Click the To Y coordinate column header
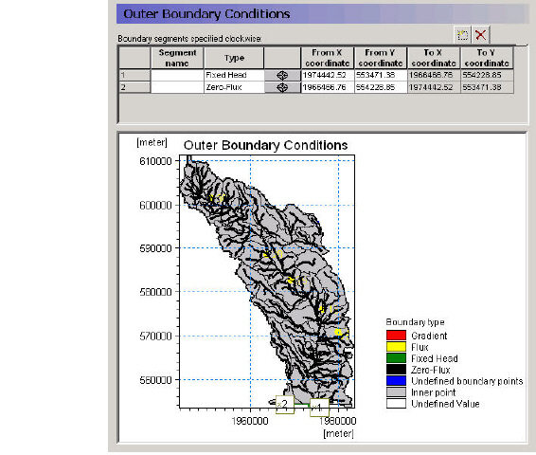The width and height of the screenshot is (536, 455). click(487, 58)
